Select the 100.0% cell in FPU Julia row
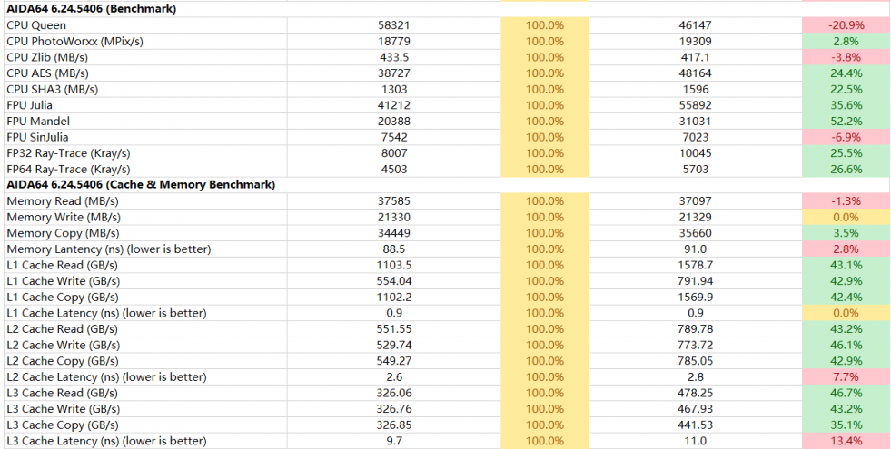 pos(545,105)
